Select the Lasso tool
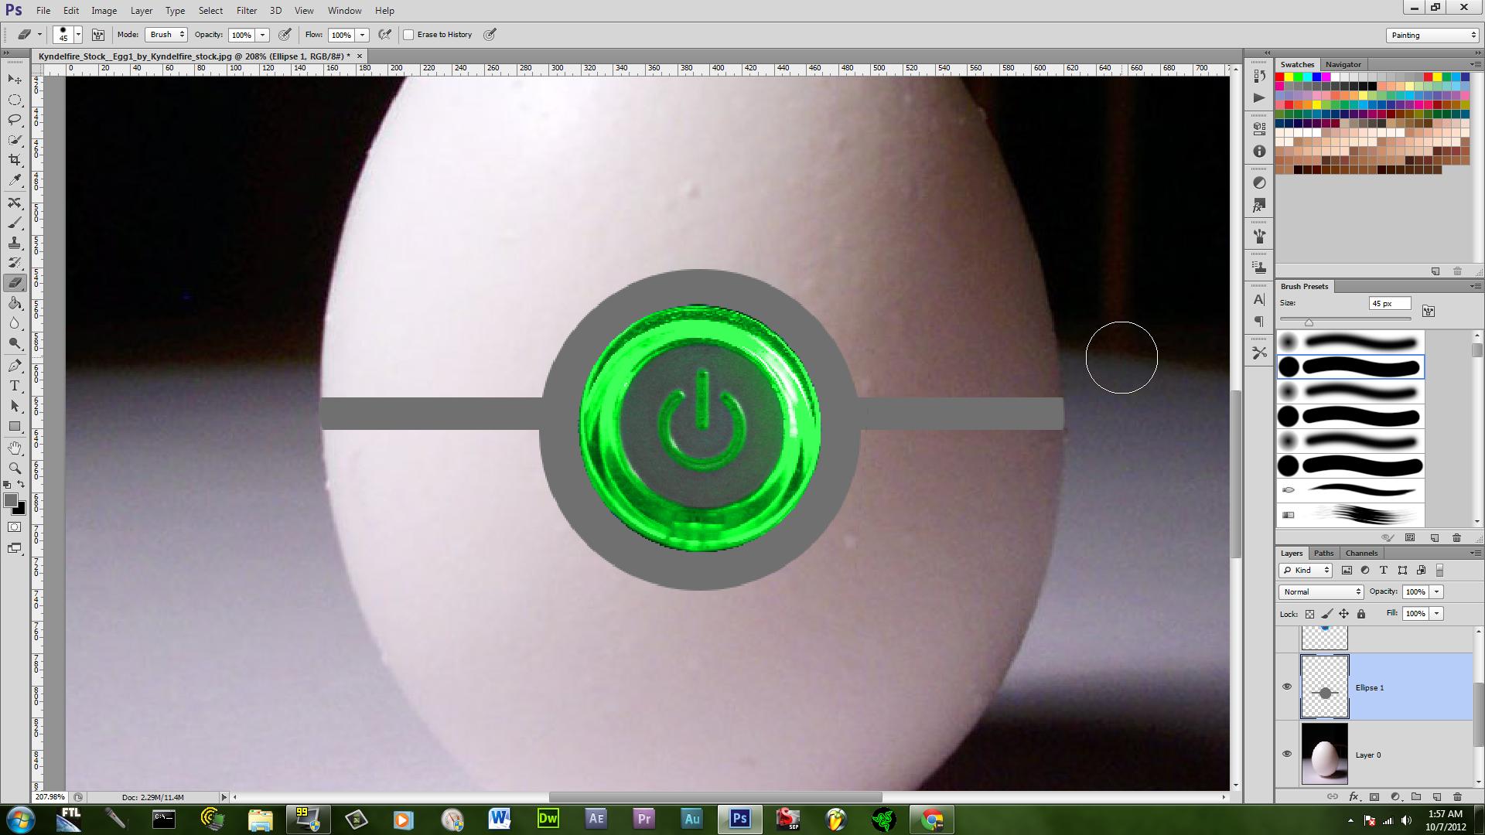 tap(15, 120)
